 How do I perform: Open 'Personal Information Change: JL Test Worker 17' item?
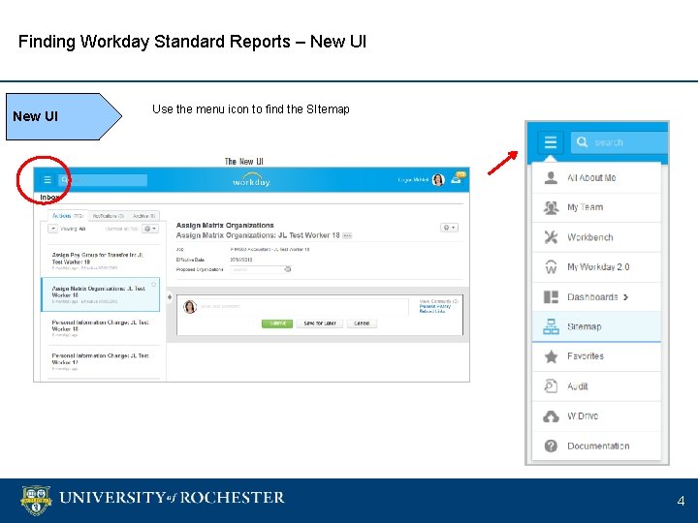(100, 361)
